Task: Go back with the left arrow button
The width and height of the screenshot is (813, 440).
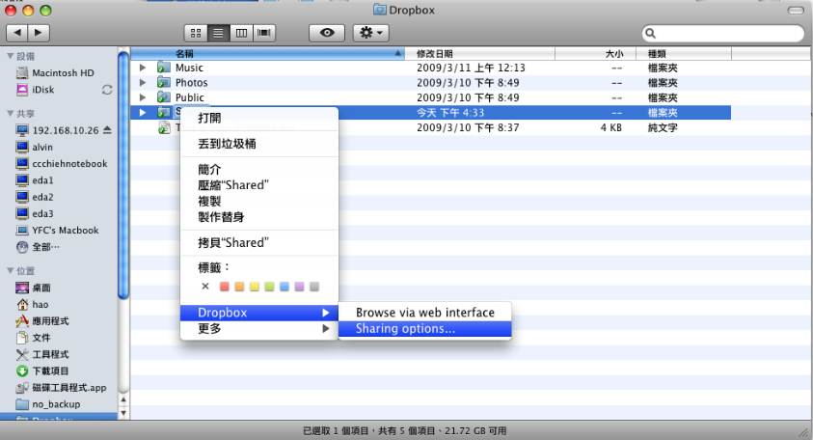Action: coord(17,33)
